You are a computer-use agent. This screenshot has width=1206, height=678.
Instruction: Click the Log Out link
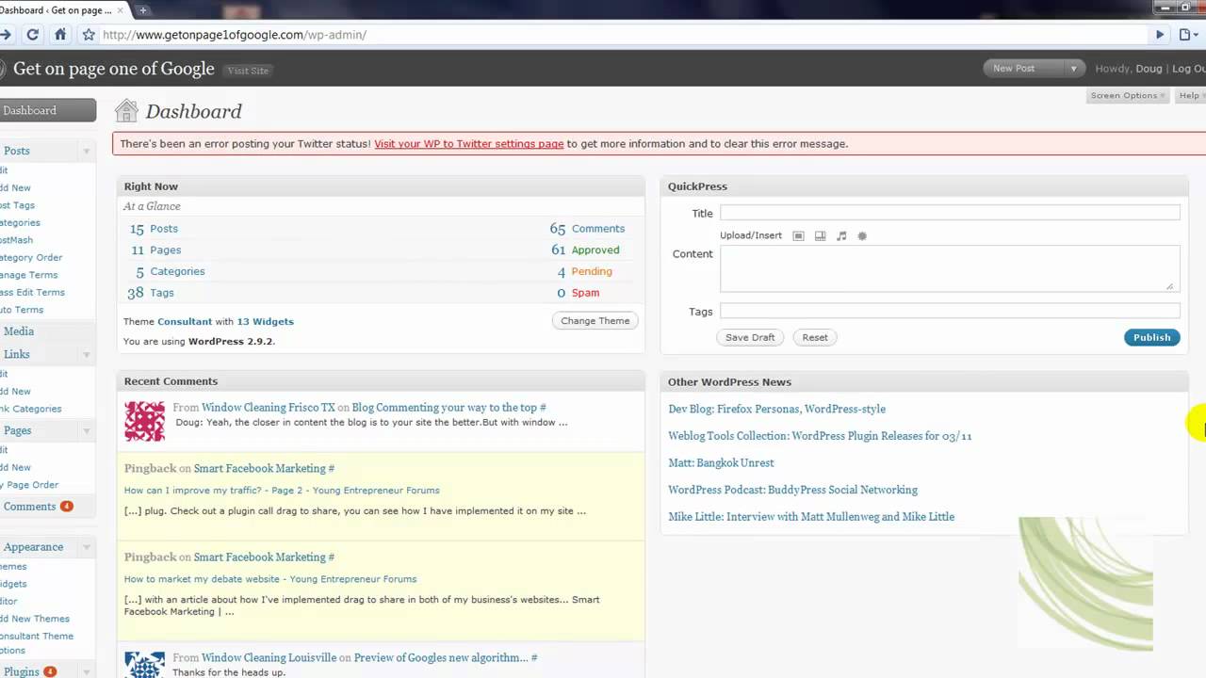(x=1189, y=69)
